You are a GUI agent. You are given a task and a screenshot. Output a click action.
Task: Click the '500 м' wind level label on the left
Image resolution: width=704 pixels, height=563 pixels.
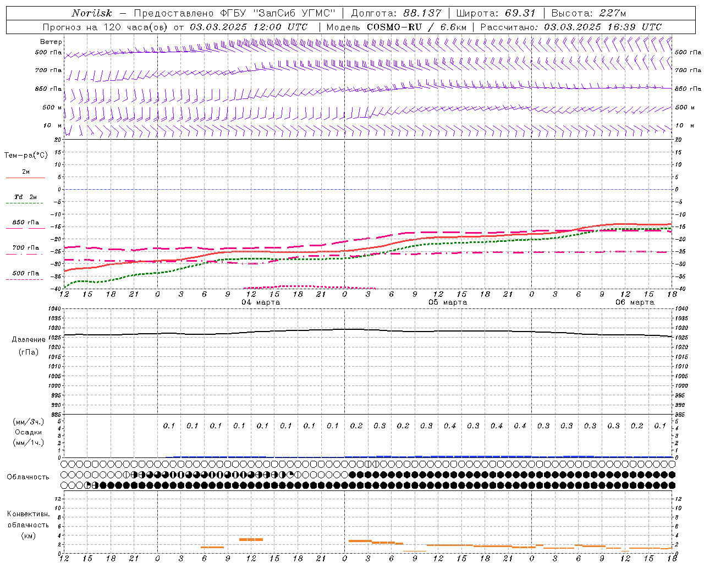click(52, 108)
